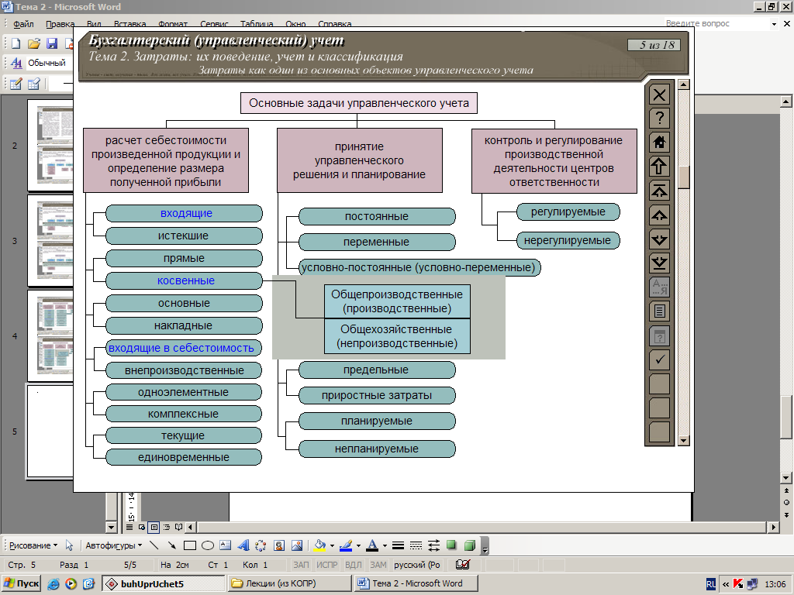Open the Shadow Style green square icon
The height and width of the screenshot is (595, 794).
click(452, 545)
